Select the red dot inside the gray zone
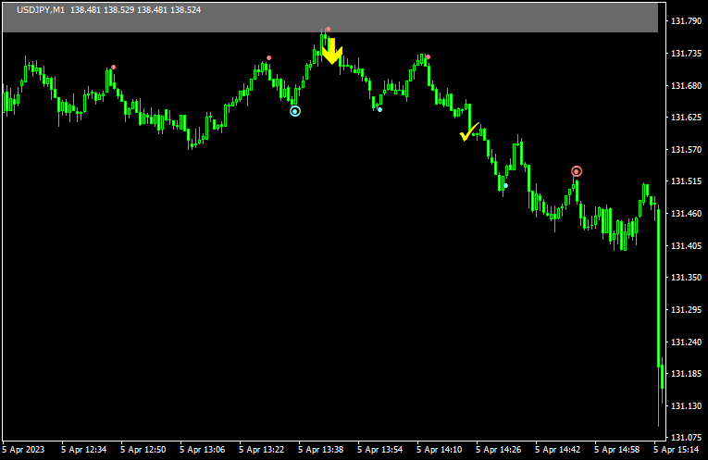This screenshot has width=708, height=460. 328,30
